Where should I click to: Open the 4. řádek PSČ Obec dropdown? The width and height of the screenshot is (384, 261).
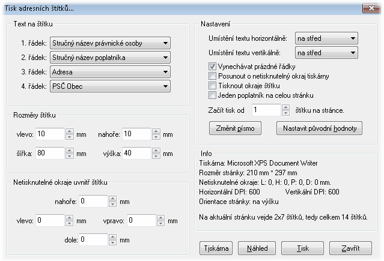pos(110,86)
